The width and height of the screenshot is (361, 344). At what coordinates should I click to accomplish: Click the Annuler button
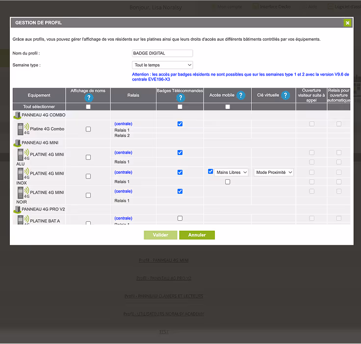pos(197,235)
